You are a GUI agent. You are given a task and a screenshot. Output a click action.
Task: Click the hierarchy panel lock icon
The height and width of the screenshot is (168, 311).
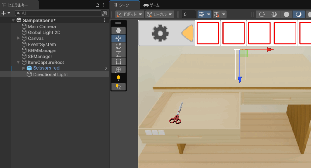(97, 5)
